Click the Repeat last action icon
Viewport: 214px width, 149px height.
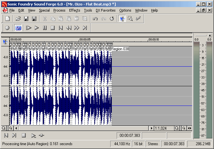[112, 19]
